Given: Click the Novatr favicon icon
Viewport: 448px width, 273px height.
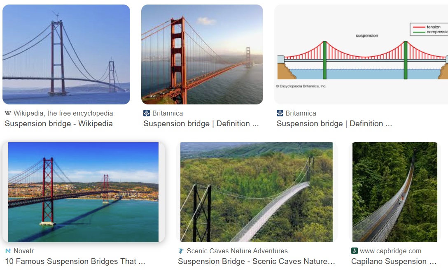Looking at the screenshot, I should click(x=8, y=251).
